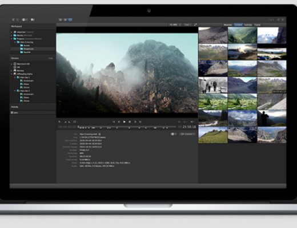Click the folder icon in top-left toolbar
This screenshot has height=228, width=297.
[33, 20]
